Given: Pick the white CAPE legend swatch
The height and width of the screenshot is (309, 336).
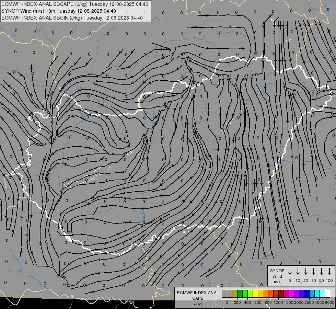Looking at the screenshot, I should click(327, 294).
